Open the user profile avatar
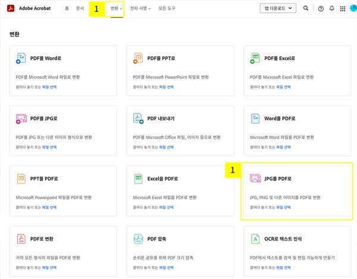 click(x=353, y=8)
